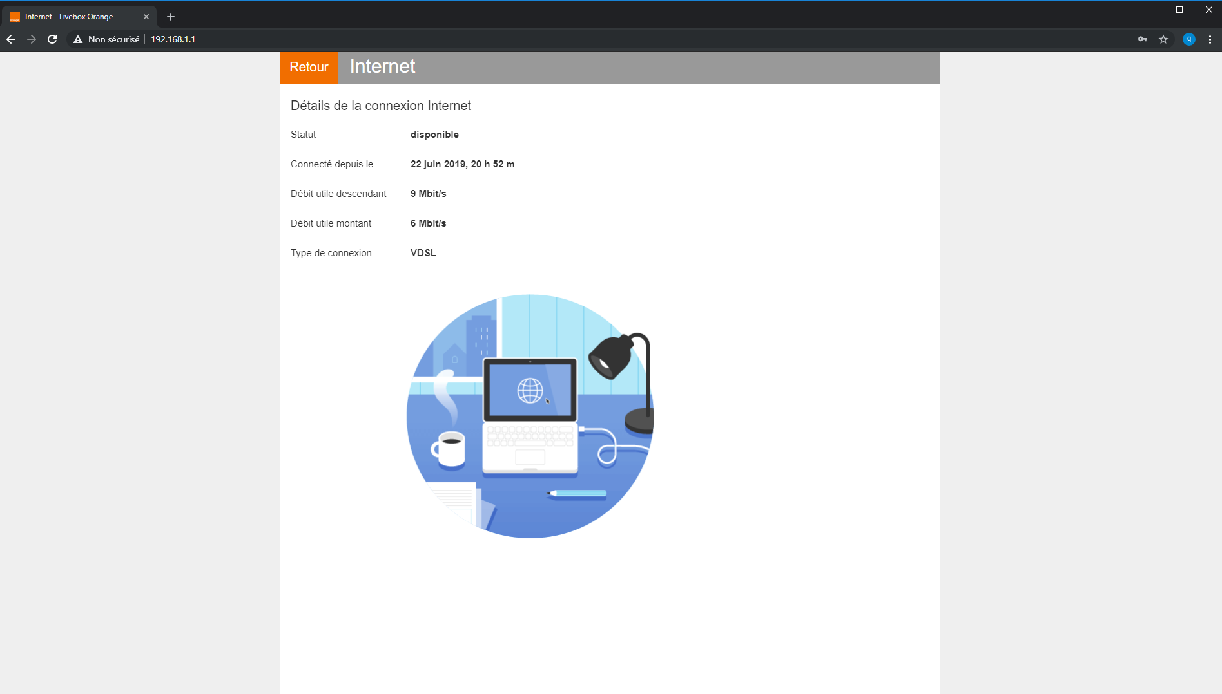Click the laptop desk illustration
Viewport: 1222px width, 694px height.
point(530,416)
